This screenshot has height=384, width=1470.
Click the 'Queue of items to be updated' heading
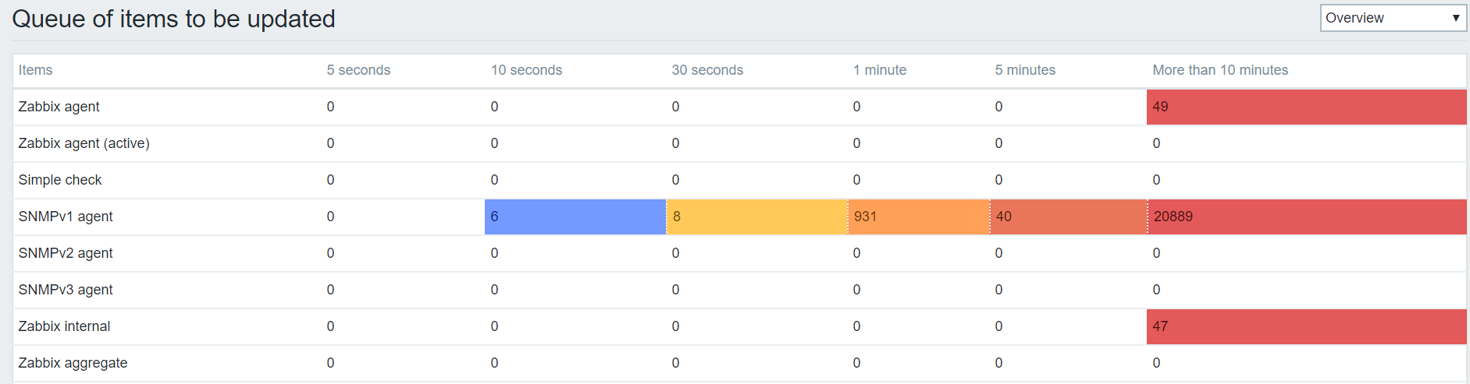click(x=173, y=19)
